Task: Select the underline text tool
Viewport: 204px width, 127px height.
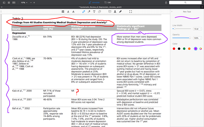Action: [x=68, y=12]
